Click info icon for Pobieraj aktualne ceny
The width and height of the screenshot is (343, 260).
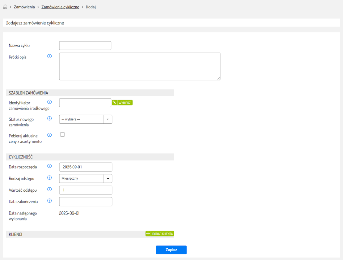(x=50, y=135)
